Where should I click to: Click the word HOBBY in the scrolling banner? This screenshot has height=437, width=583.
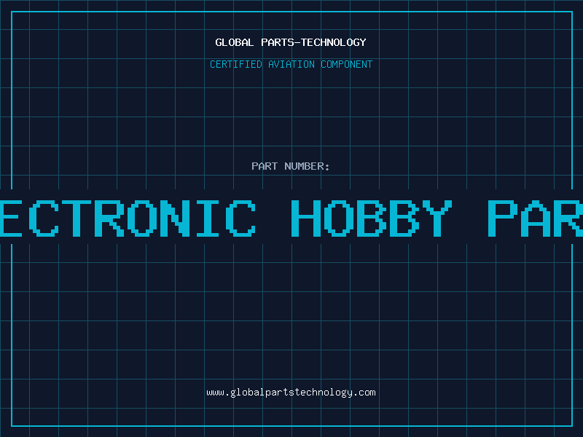click(x=372, y=218)
